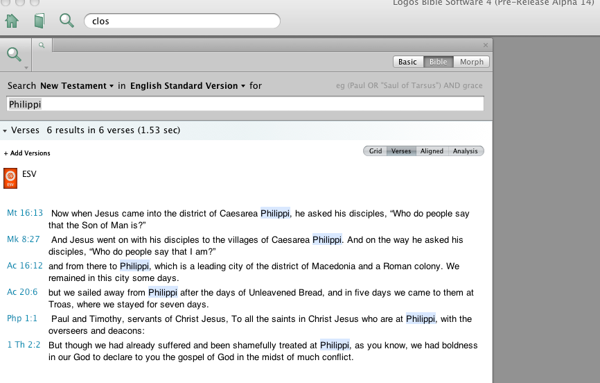
Task: Open the New Testament range dropdown
Action: click(77, 85)
